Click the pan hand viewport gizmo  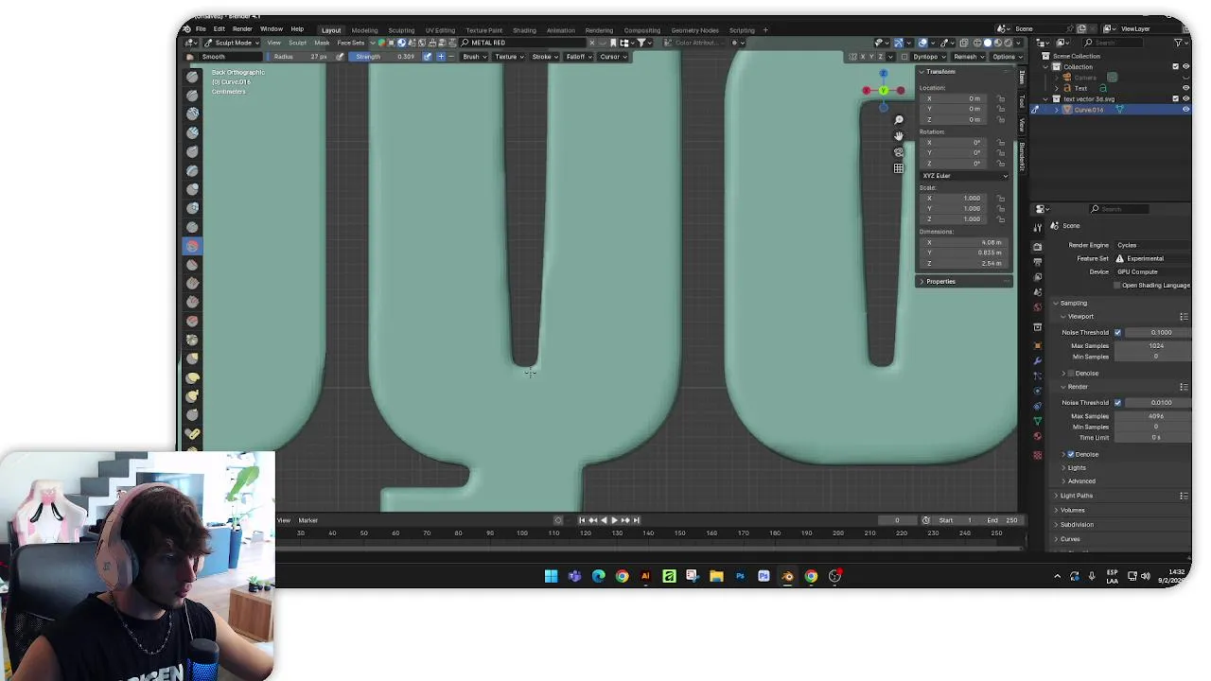pos(899,136)
